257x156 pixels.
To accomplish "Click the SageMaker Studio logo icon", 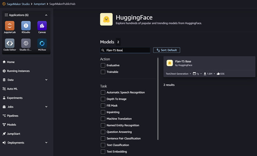I will pos(4,4).
